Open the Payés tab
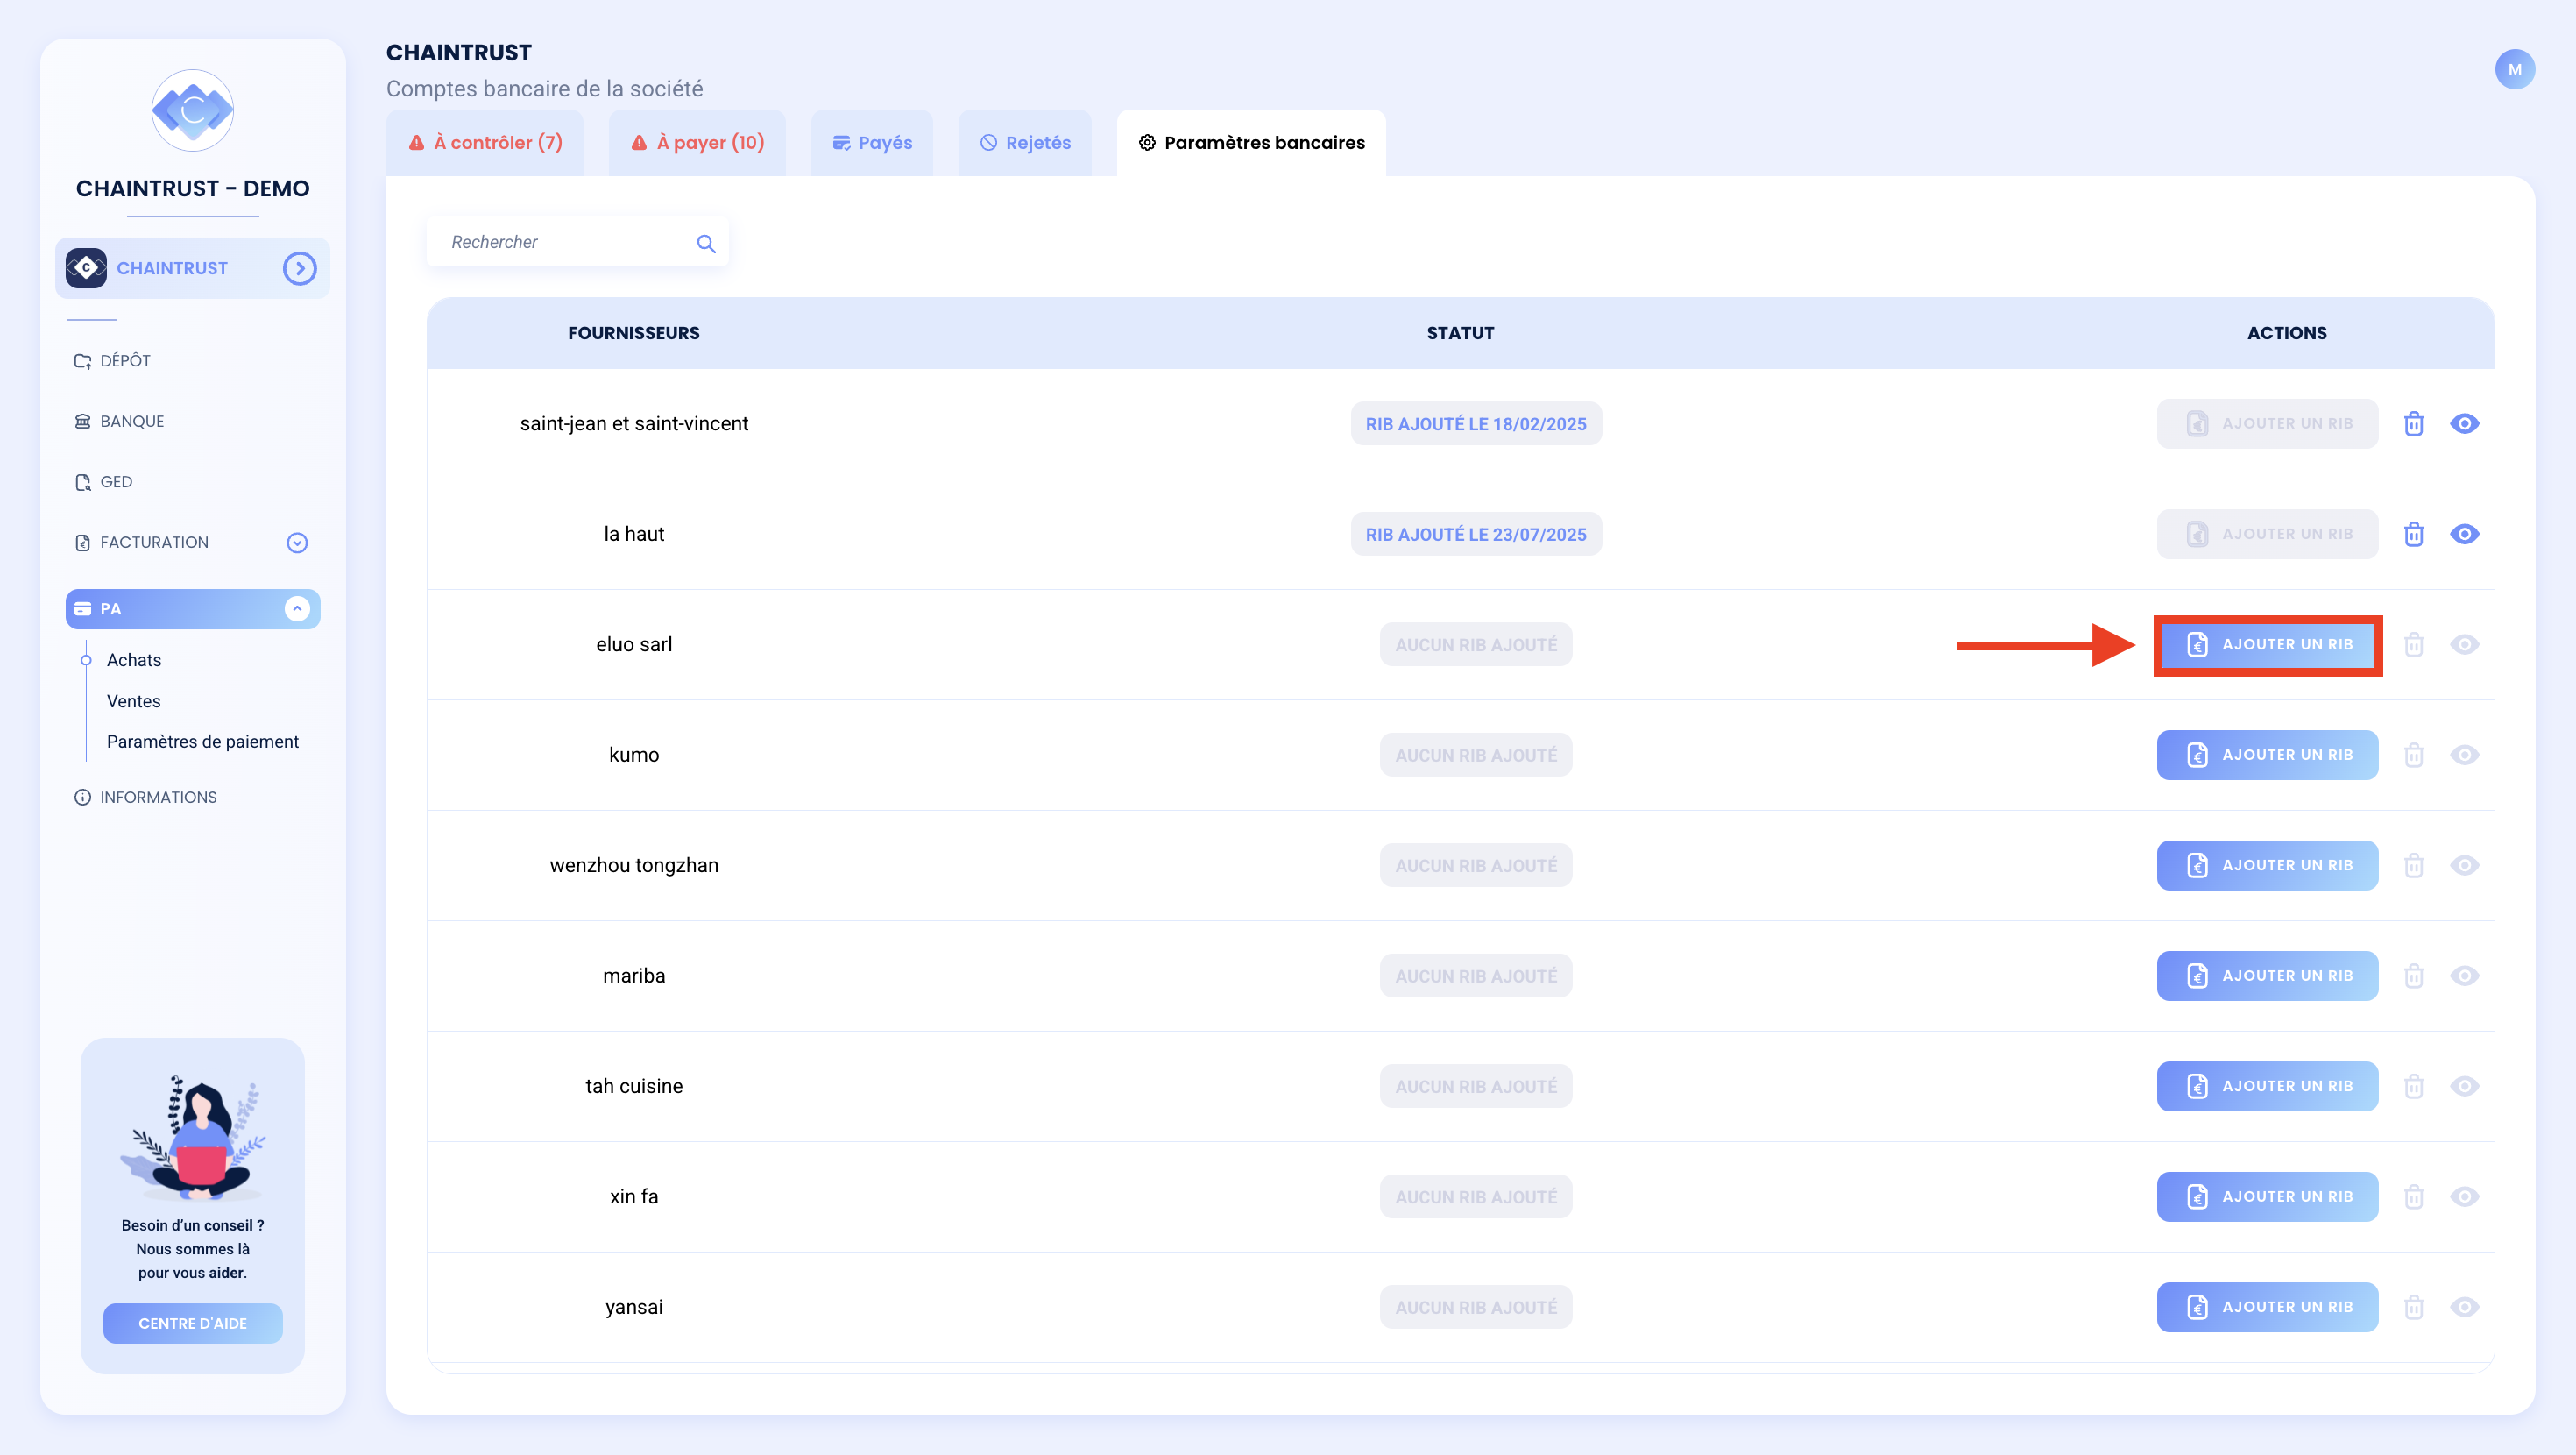Screen dimensions: 2576x1455 coord(872,143)
